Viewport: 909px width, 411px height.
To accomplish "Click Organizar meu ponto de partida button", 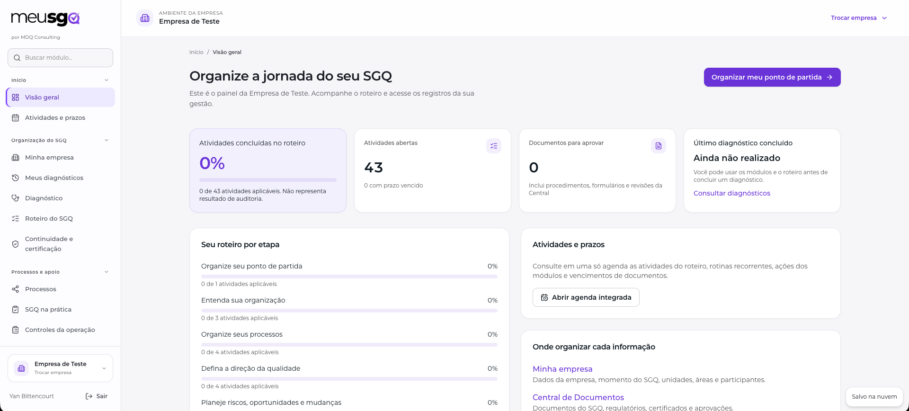I will click(x=772, y=77).
